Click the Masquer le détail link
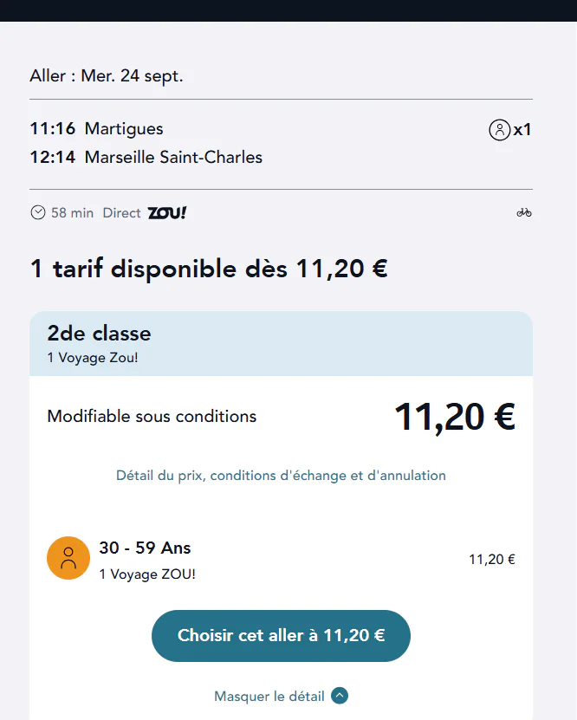 click(269, 696)
